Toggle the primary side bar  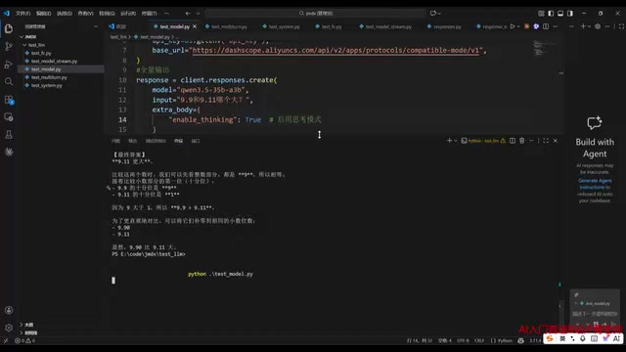pos(551,13)
